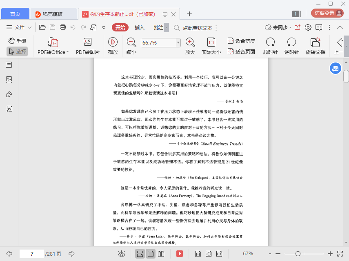Redo the last action
Viewport: 349px width, 261px height.
tap(83, 27)
